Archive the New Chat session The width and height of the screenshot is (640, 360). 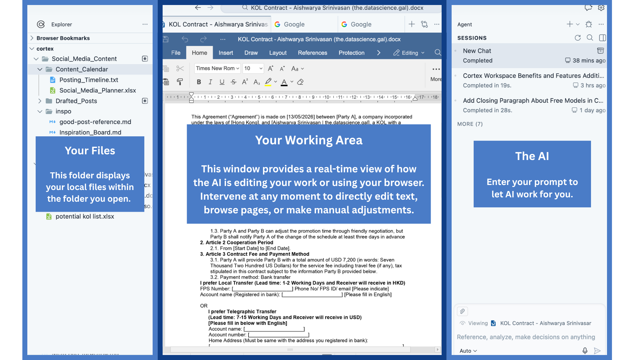pyautogui.click(x=600, y=51)
